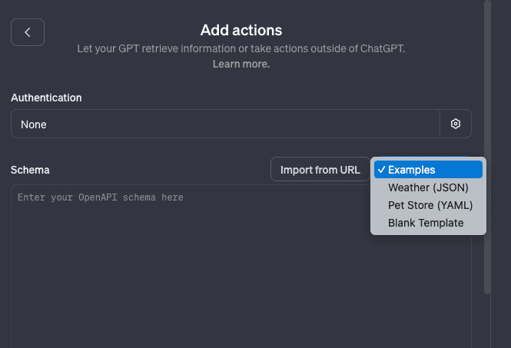Select the checked Examples option
The image size is (511, 348).
428,170
